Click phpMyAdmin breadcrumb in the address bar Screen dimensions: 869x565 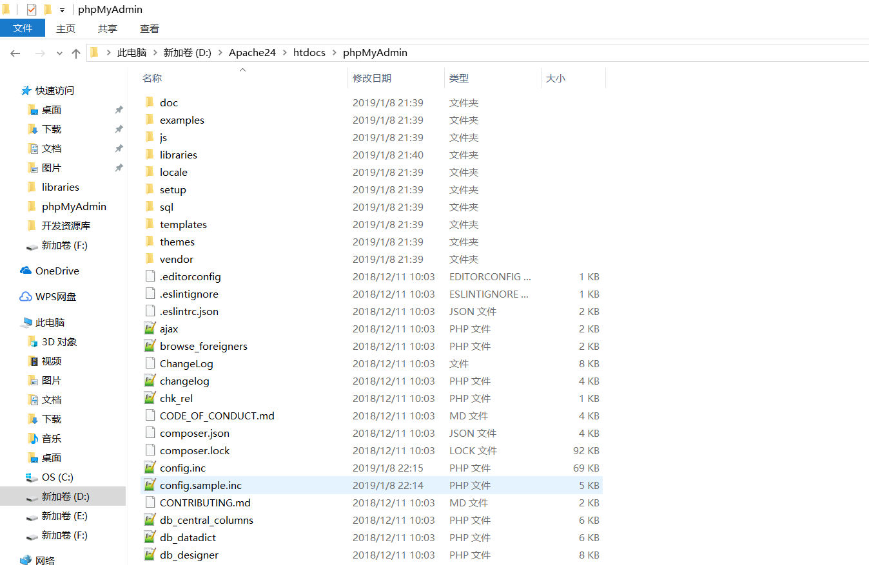(375, 53)
